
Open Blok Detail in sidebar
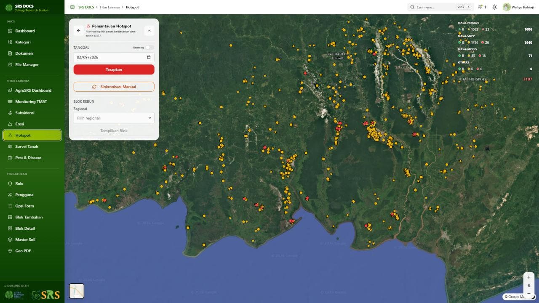[x=32, y=229]
